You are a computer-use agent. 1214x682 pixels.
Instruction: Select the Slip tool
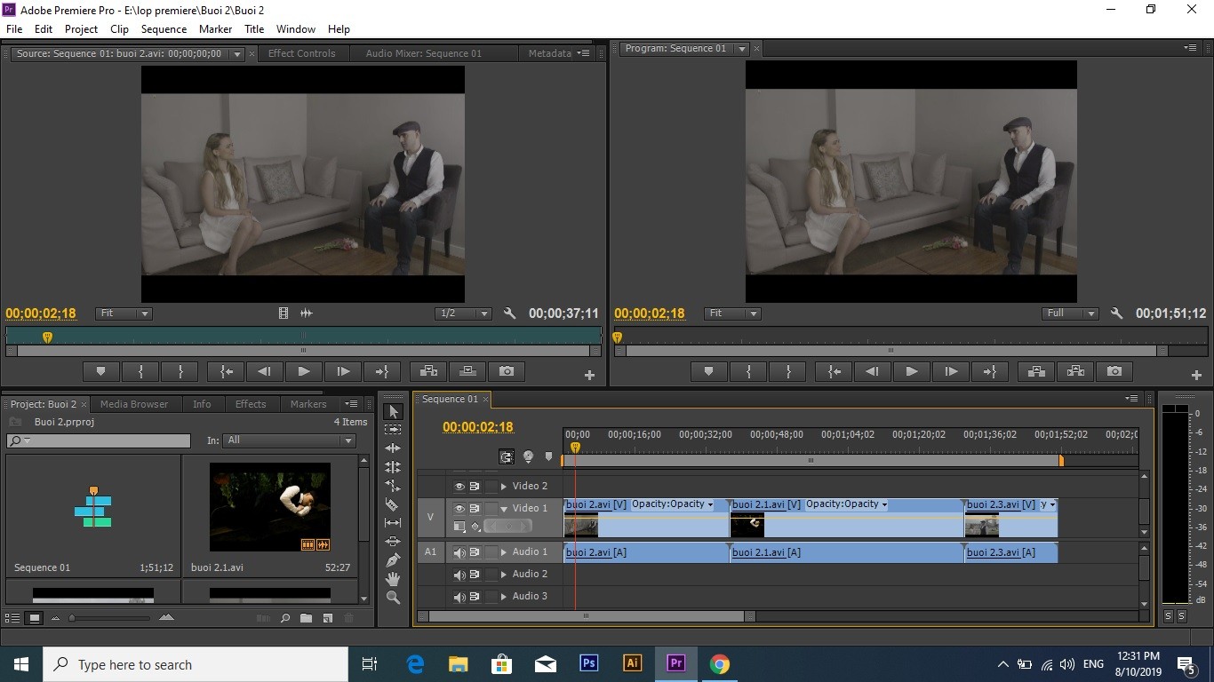393,523
